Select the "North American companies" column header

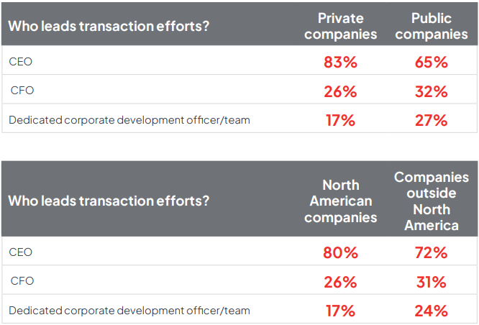[340, 201]
